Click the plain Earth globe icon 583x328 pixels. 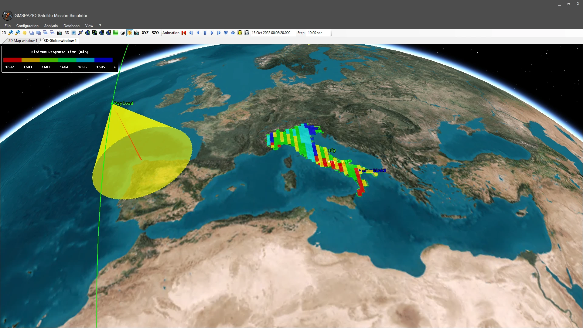[88, 33]
